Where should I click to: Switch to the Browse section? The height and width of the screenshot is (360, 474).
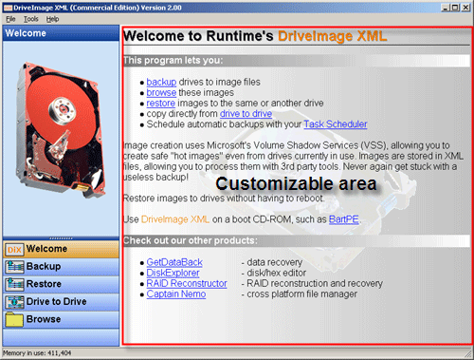pos(61,319)
